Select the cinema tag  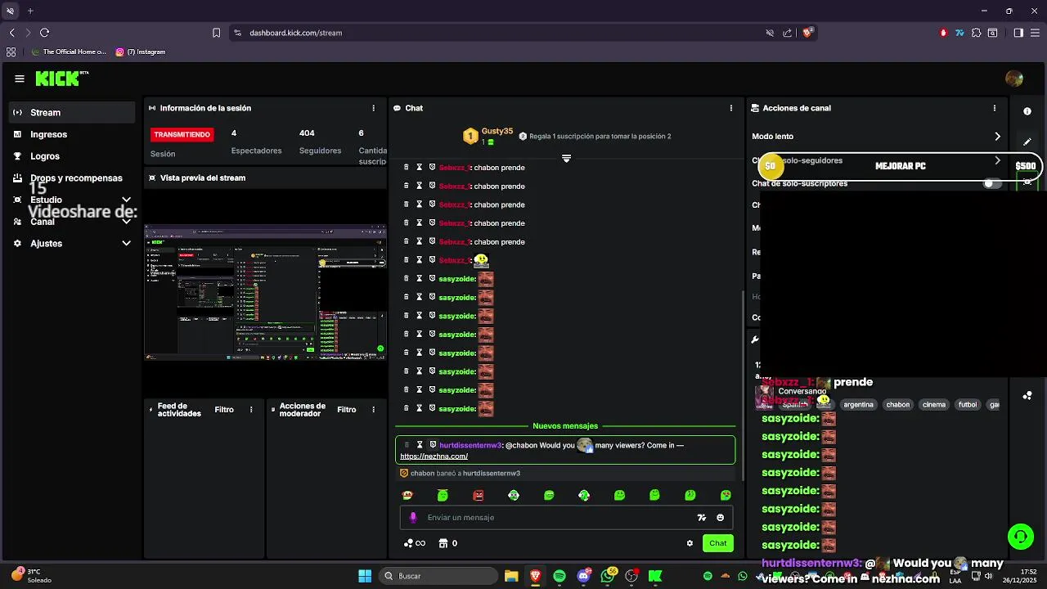click(x=933, y=405)
